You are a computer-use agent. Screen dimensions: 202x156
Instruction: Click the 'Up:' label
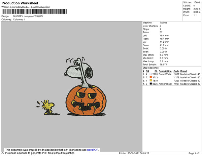pyautogui.click(x=144, y=42)
